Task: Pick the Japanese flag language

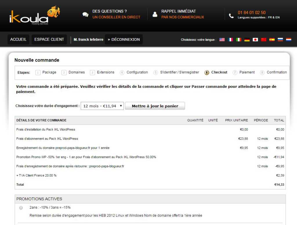Action: tap(255, 40)
